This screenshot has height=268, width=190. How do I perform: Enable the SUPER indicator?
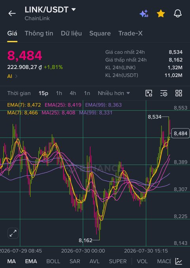(118, 261)
